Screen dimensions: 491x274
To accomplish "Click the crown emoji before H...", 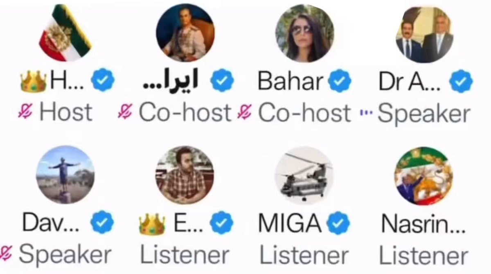I will click(x=33, y=81).
